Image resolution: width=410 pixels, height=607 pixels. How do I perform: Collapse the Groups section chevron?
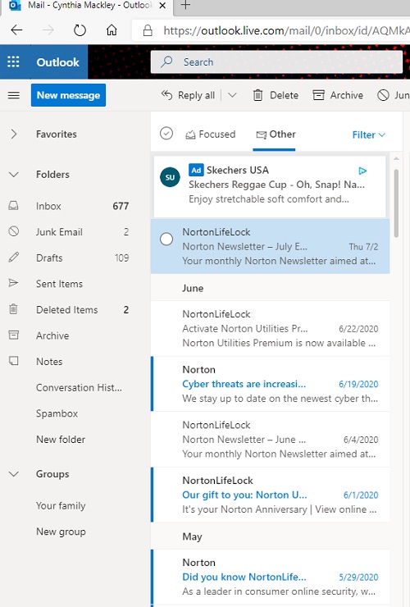click(x=14, y=474)
